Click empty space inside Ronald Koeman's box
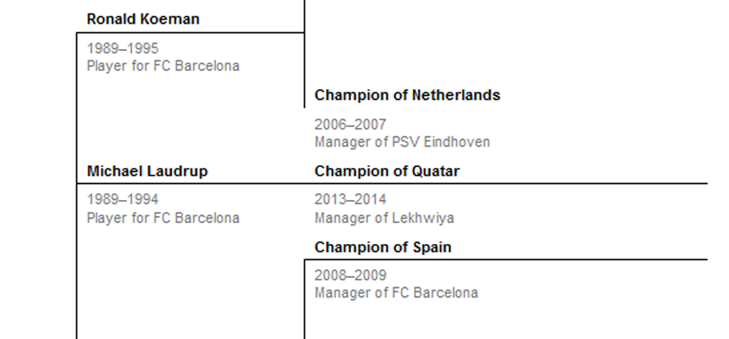 (x=191, y=116)
